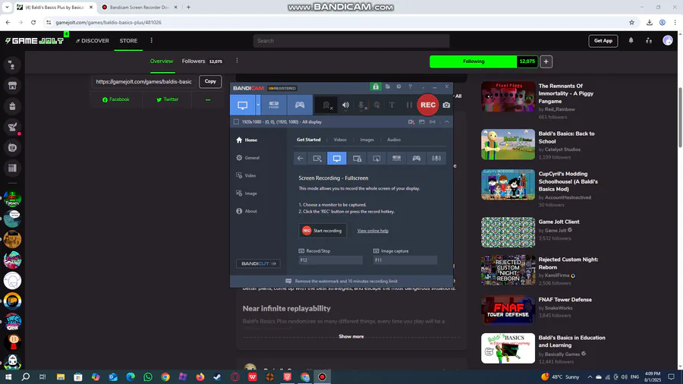Toggle microphone recording in Bandicam toolbar
The image size is (683, 384).
[361, 105]
